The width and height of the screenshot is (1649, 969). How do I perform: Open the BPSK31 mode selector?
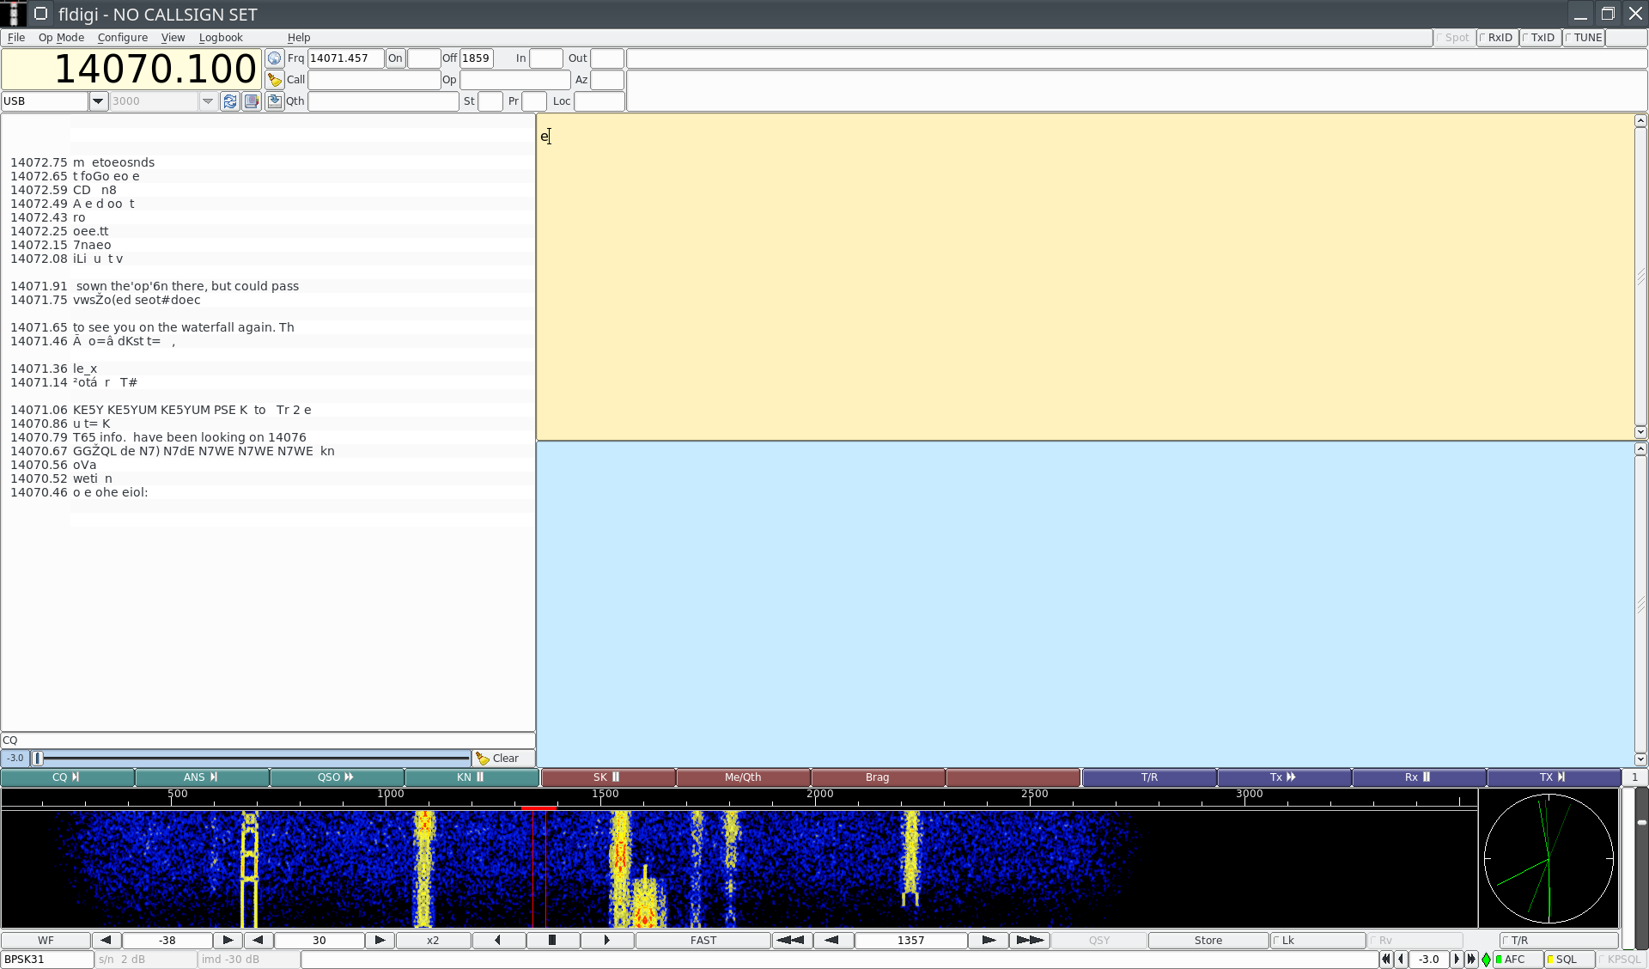pos(47,960)
